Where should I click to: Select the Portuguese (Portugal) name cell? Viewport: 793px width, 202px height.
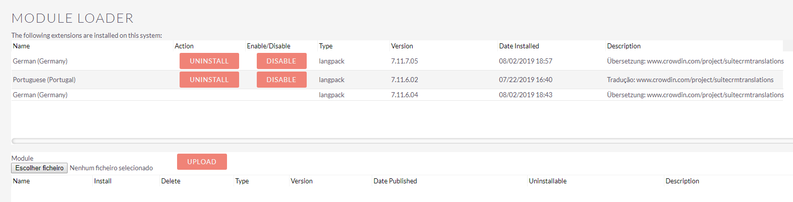coord(44,80)
